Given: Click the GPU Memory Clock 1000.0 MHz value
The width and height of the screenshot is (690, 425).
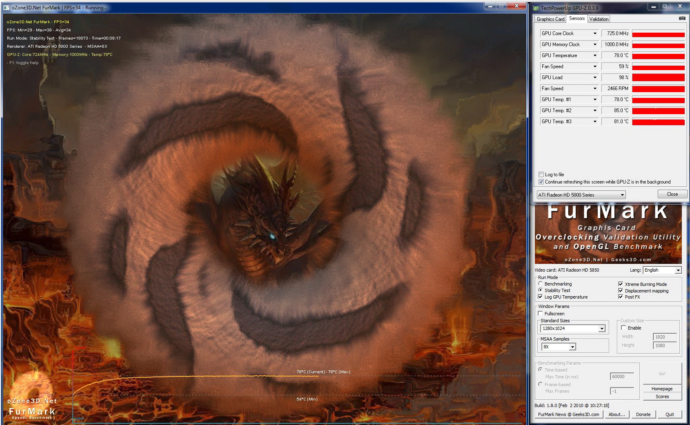Looking at the screenshot, I should 616,44.
